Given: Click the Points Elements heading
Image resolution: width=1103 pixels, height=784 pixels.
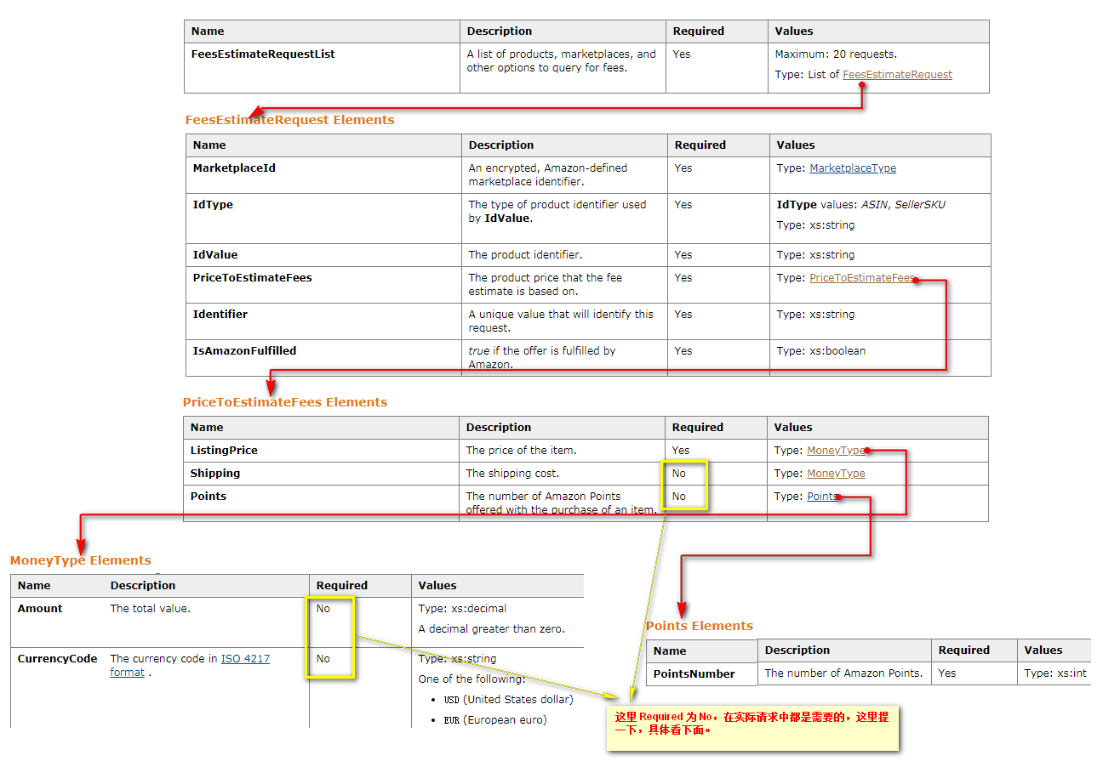Looking at the screenshot, I should (700, 626).
